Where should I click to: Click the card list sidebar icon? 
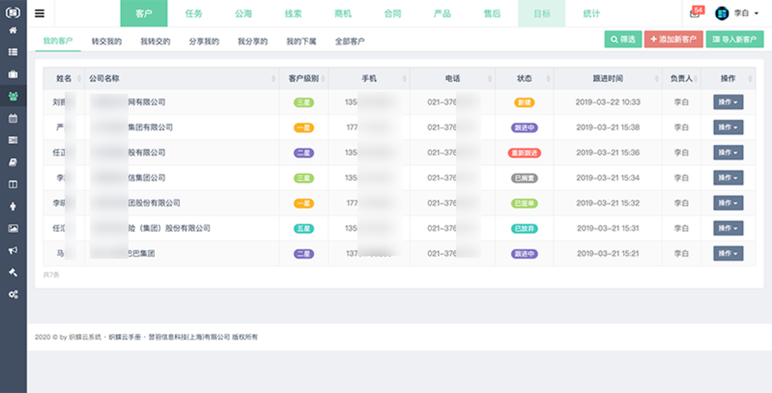coord(13,140)
